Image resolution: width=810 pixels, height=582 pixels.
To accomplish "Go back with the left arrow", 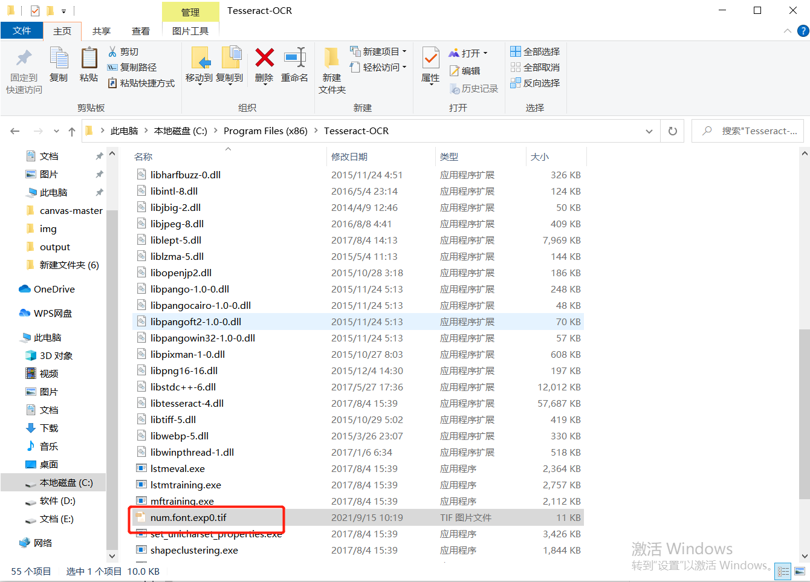I will pos(15,131).
